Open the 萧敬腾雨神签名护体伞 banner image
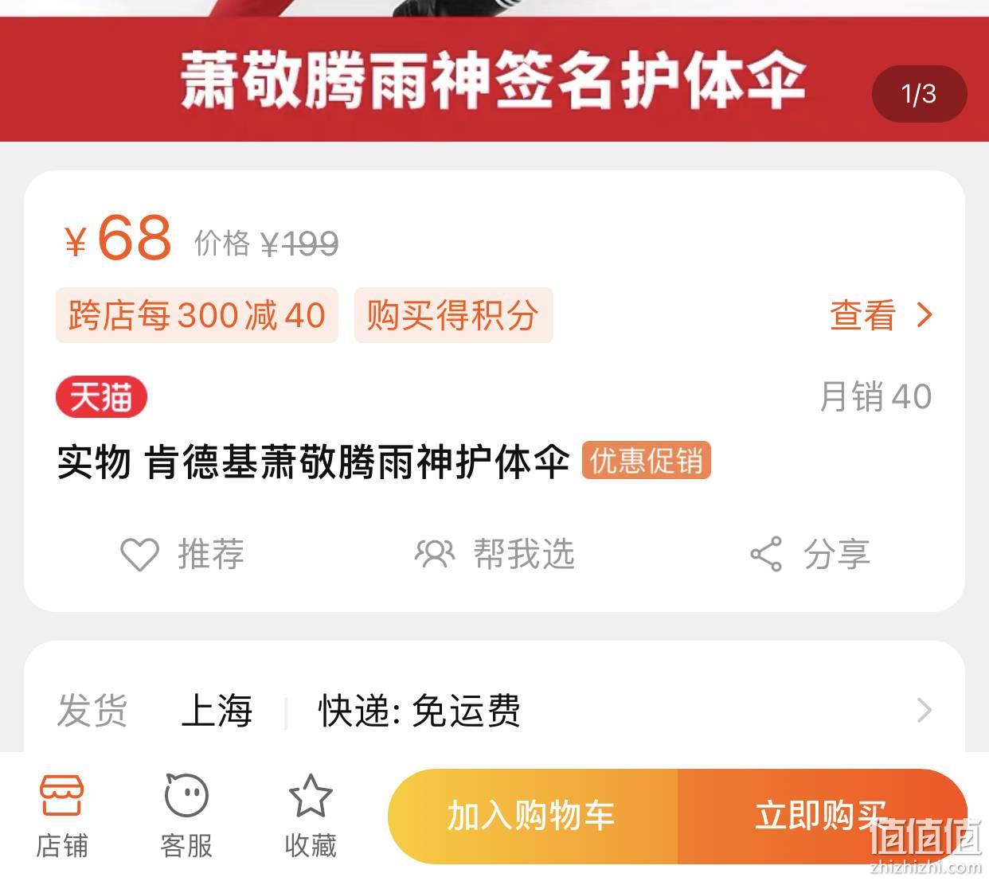 (x=494, y=80)
